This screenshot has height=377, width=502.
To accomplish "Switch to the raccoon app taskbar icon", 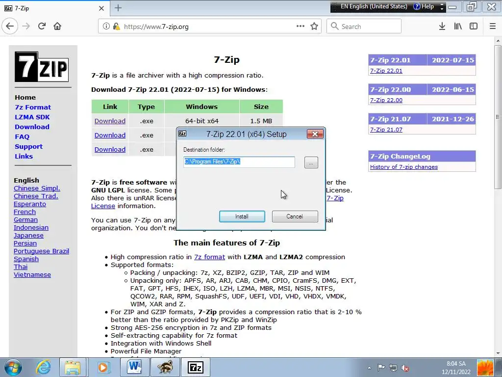I will tap(165, 367).
